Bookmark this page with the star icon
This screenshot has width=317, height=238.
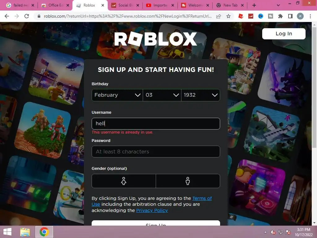pyautogui.click(x=228, y=16)
